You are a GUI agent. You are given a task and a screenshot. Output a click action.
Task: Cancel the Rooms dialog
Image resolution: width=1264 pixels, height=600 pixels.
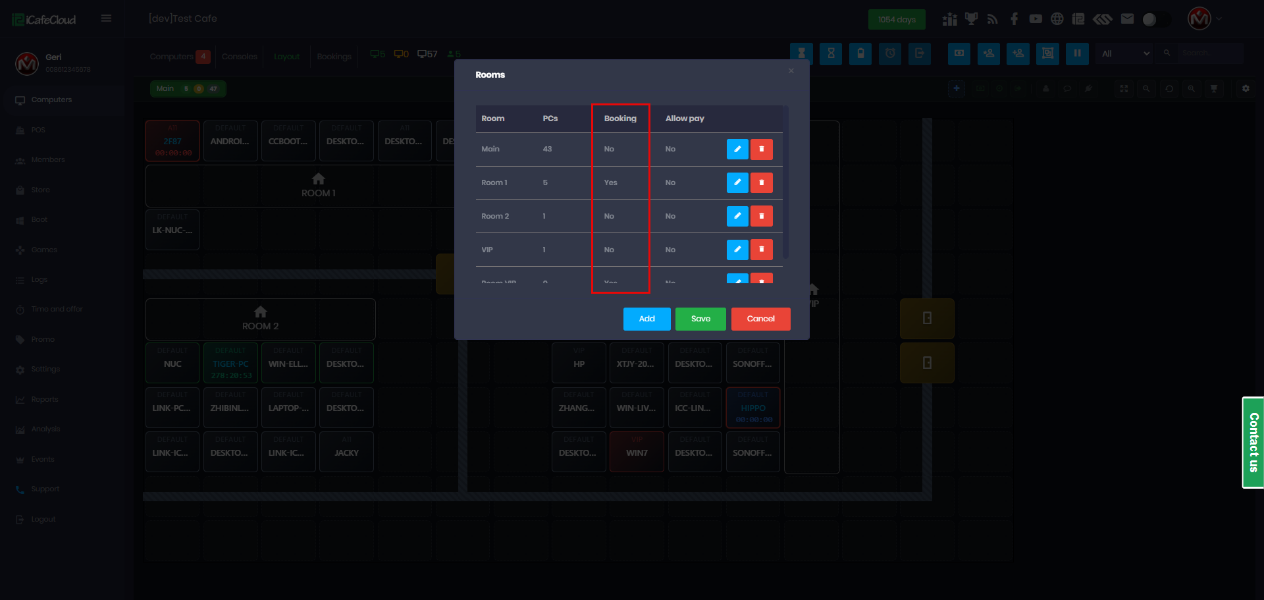(x=760, y=319)
